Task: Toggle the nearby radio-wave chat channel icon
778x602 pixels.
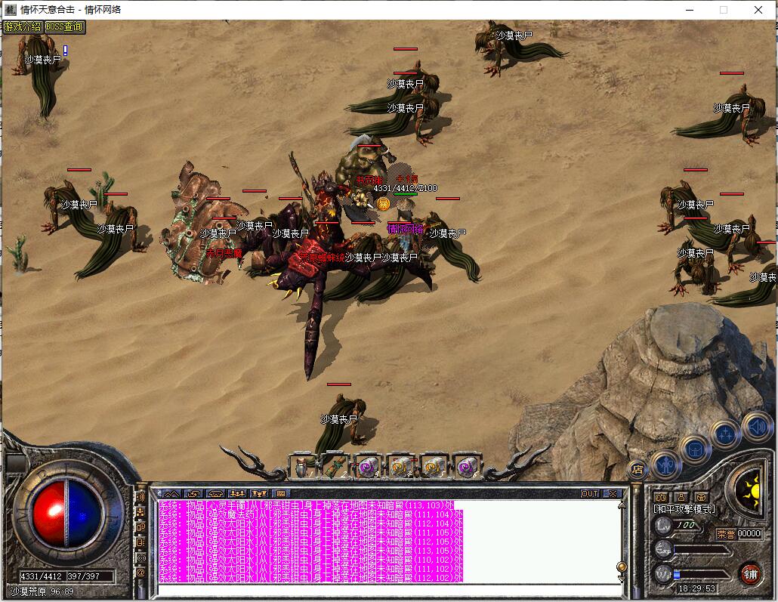Action: click(x=141, y=557)
